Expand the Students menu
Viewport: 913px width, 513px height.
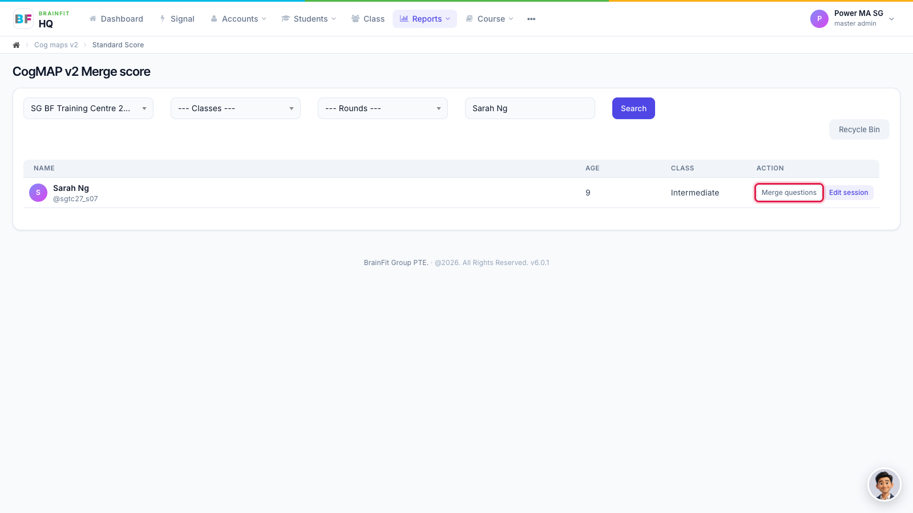309,19
